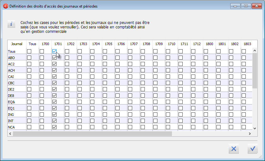
Task: Uncheck the INT row 1701 checkbox
Action: click(54, 121)
